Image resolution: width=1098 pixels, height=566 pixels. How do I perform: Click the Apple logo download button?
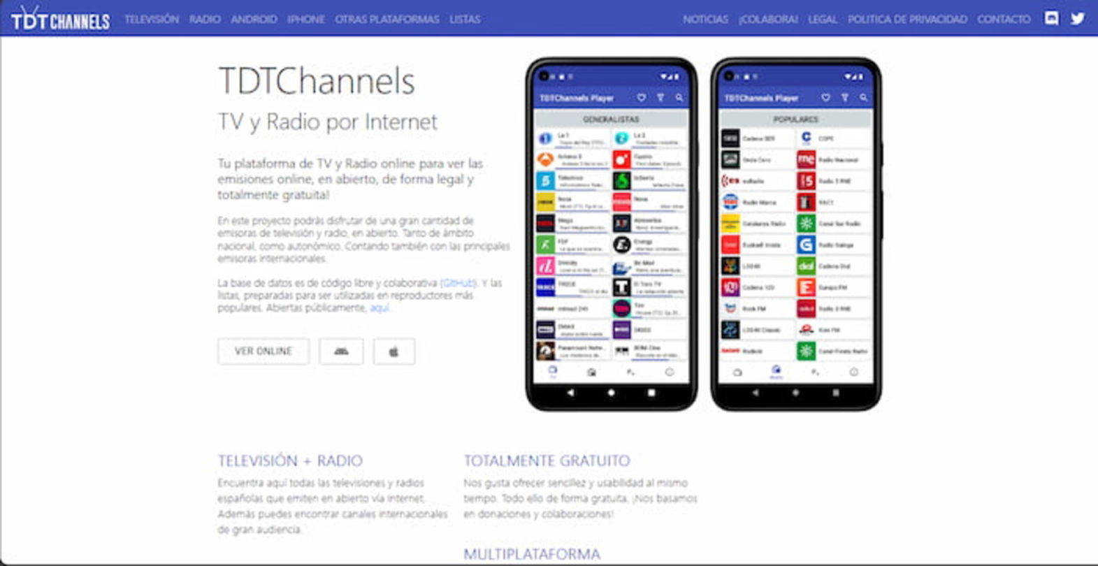pos(393,351)
